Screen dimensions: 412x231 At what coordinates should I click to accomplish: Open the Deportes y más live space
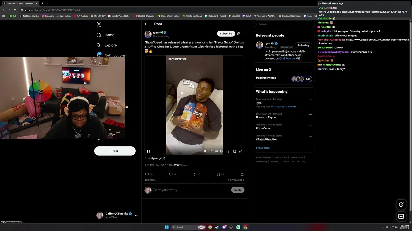click(x=284, y=78)
